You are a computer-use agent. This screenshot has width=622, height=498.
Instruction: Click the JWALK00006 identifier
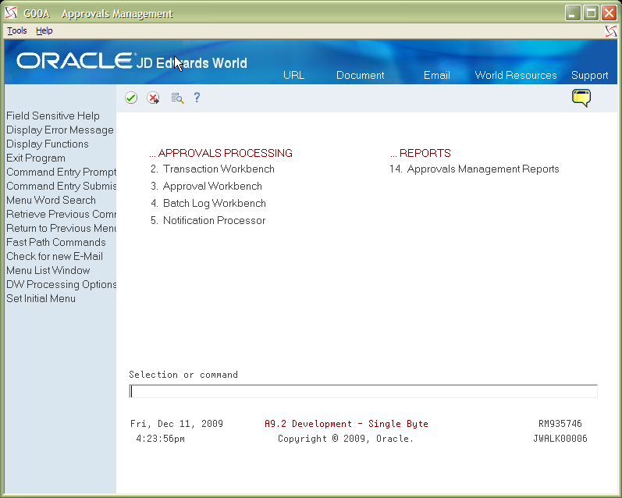pyautogui.click(x=560, y=439)
